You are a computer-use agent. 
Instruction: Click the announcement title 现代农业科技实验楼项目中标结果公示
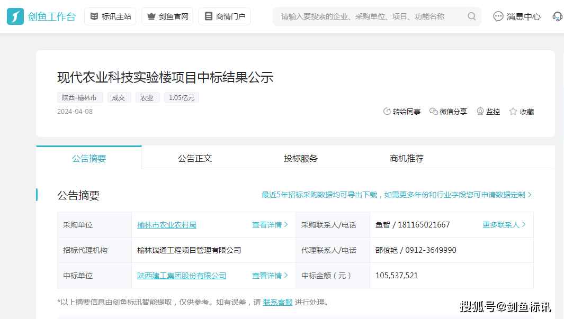(x=165, y=77)
